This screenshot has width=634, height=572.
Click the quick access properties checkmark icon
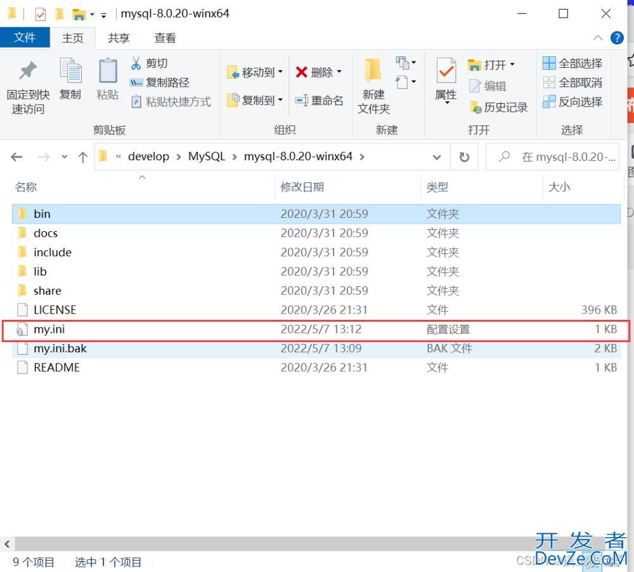pos(41,14)
